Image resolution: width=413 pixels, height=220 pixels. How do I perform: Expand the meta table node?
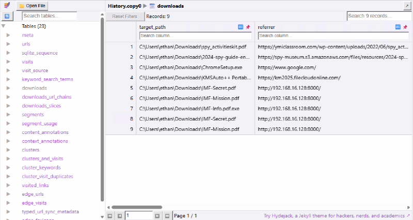point(8,35)
